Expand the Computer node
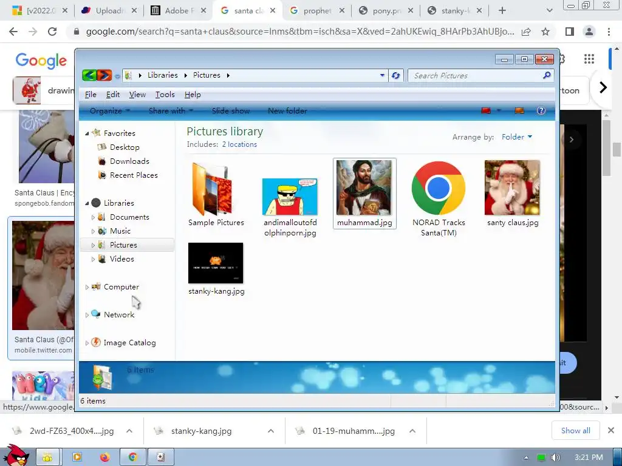 [87, 287]
